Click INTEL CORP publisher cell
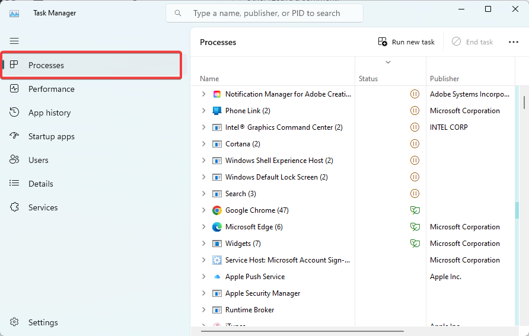The width and height of the screenshot is (529, 336). pos(449,127)
